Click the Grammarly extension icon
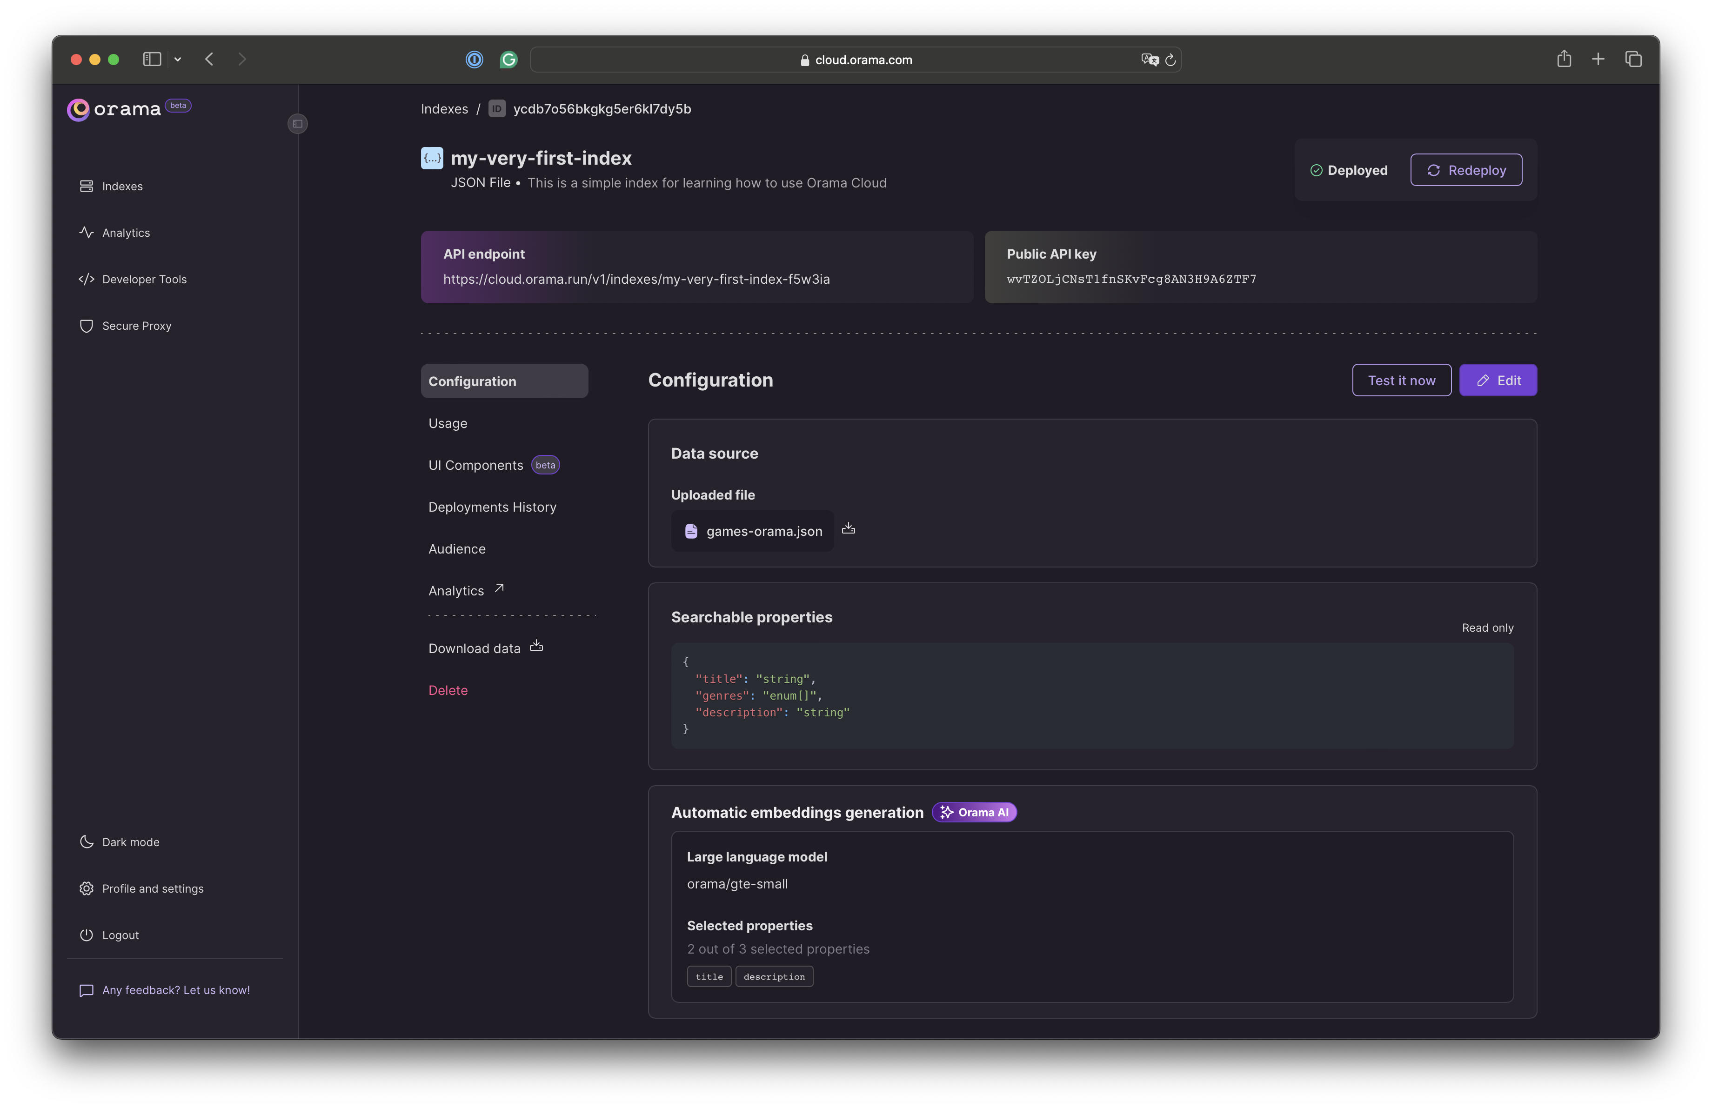Viewport: 1712px width, 1108px height. 508,60
